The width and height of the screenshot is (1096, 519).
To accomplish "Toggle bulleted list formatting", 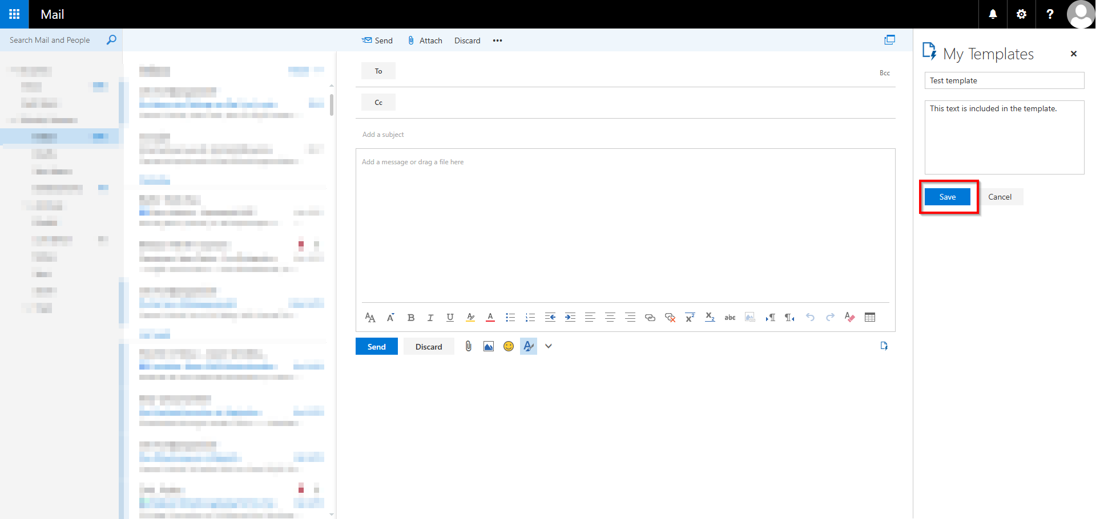I will (x=510, y=317).
